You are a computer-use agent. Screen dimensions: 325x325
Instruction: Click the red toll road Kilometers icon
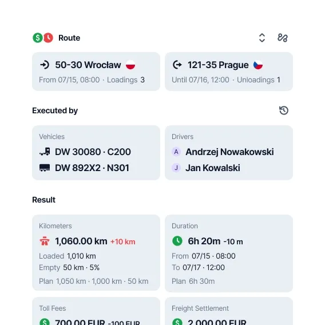point(45,241)
